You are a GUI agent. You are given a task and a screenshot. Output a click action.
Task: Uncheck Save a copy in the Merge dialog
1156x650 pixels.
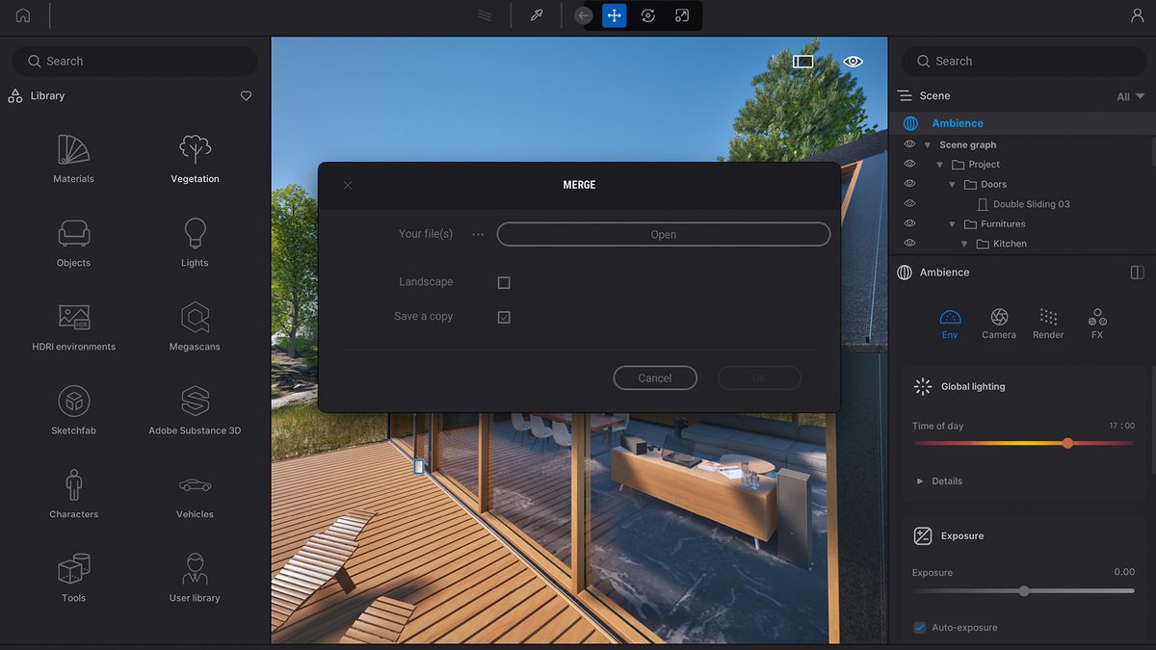point(503,316)
